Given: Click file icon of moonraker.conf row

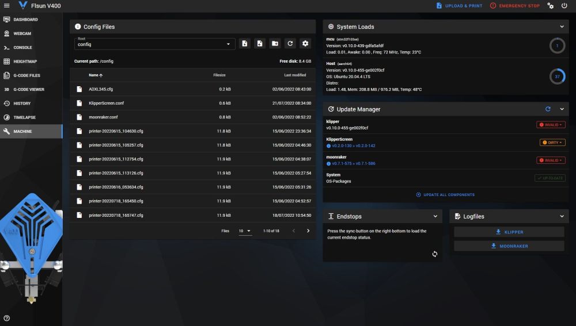Looking at the screenshot, I should click(79, 117).
